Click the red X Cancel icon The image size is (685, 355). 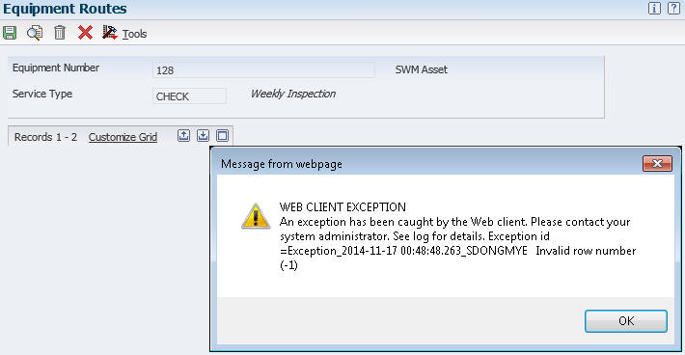(85, 33)
